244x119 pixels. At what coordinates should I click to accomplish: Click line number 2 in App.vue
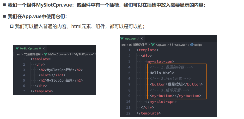click(130, 56)
